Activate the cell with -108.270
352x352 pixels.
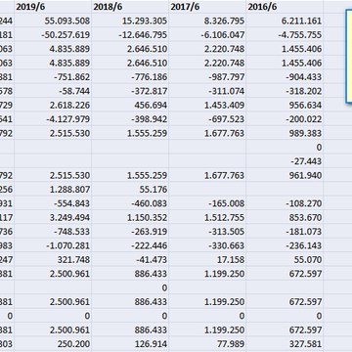(x=285, y=203)
